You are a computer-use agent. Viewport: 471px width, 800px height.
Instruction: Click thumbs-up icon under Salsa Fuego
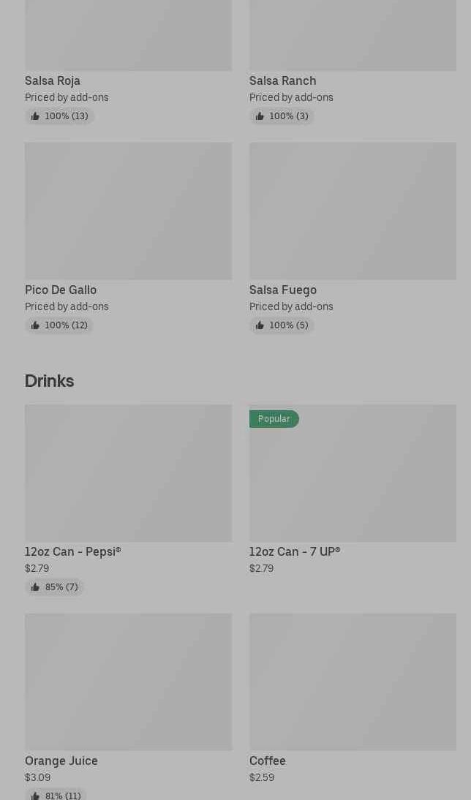[260, 325]
